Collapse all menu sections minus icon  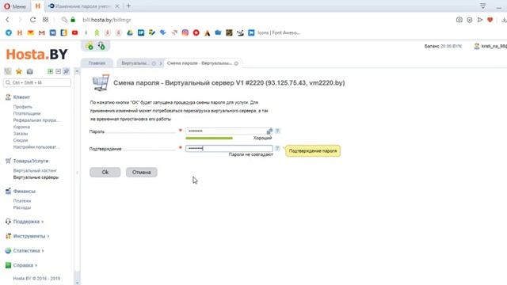click(x=58, y=71)
